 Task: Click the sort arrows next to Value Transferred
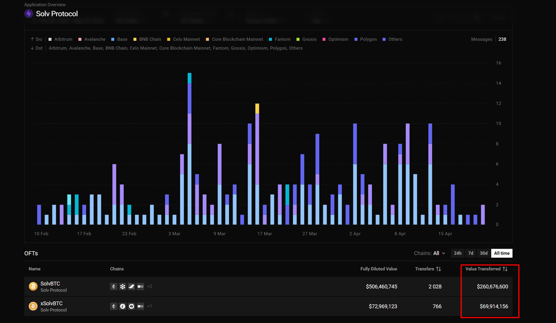coord(505,269)
